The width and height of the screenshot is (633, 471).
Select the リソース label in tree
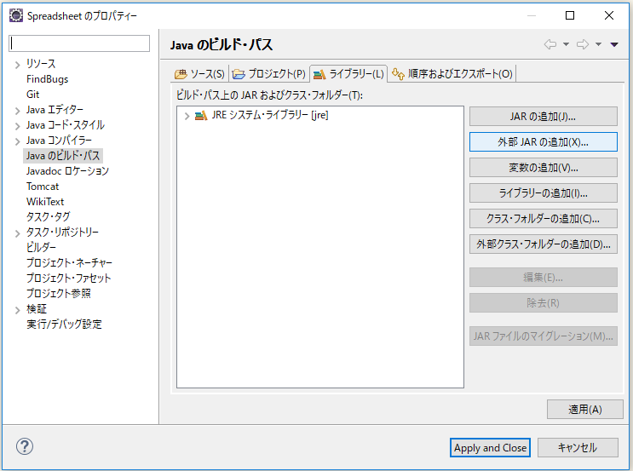tap(41, 64)
